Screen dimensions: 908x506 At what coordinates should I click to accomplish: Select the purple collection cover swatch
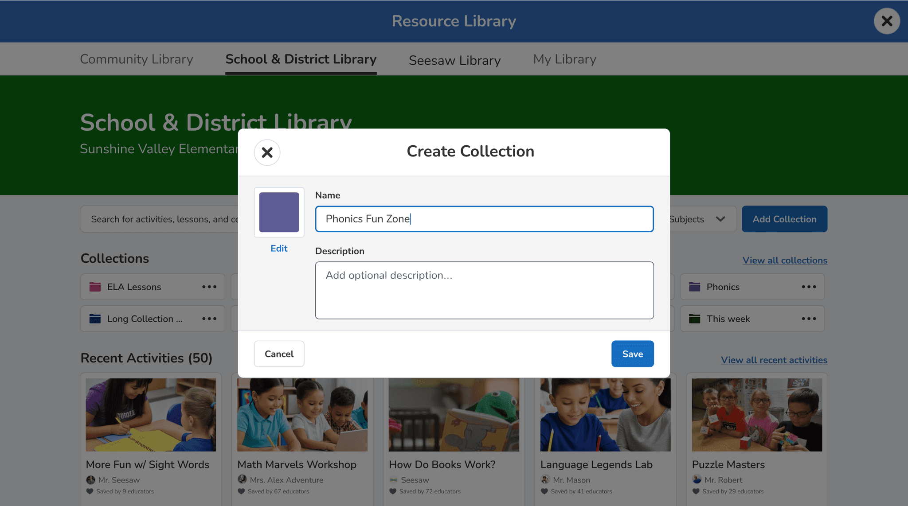tap(279, 212)
